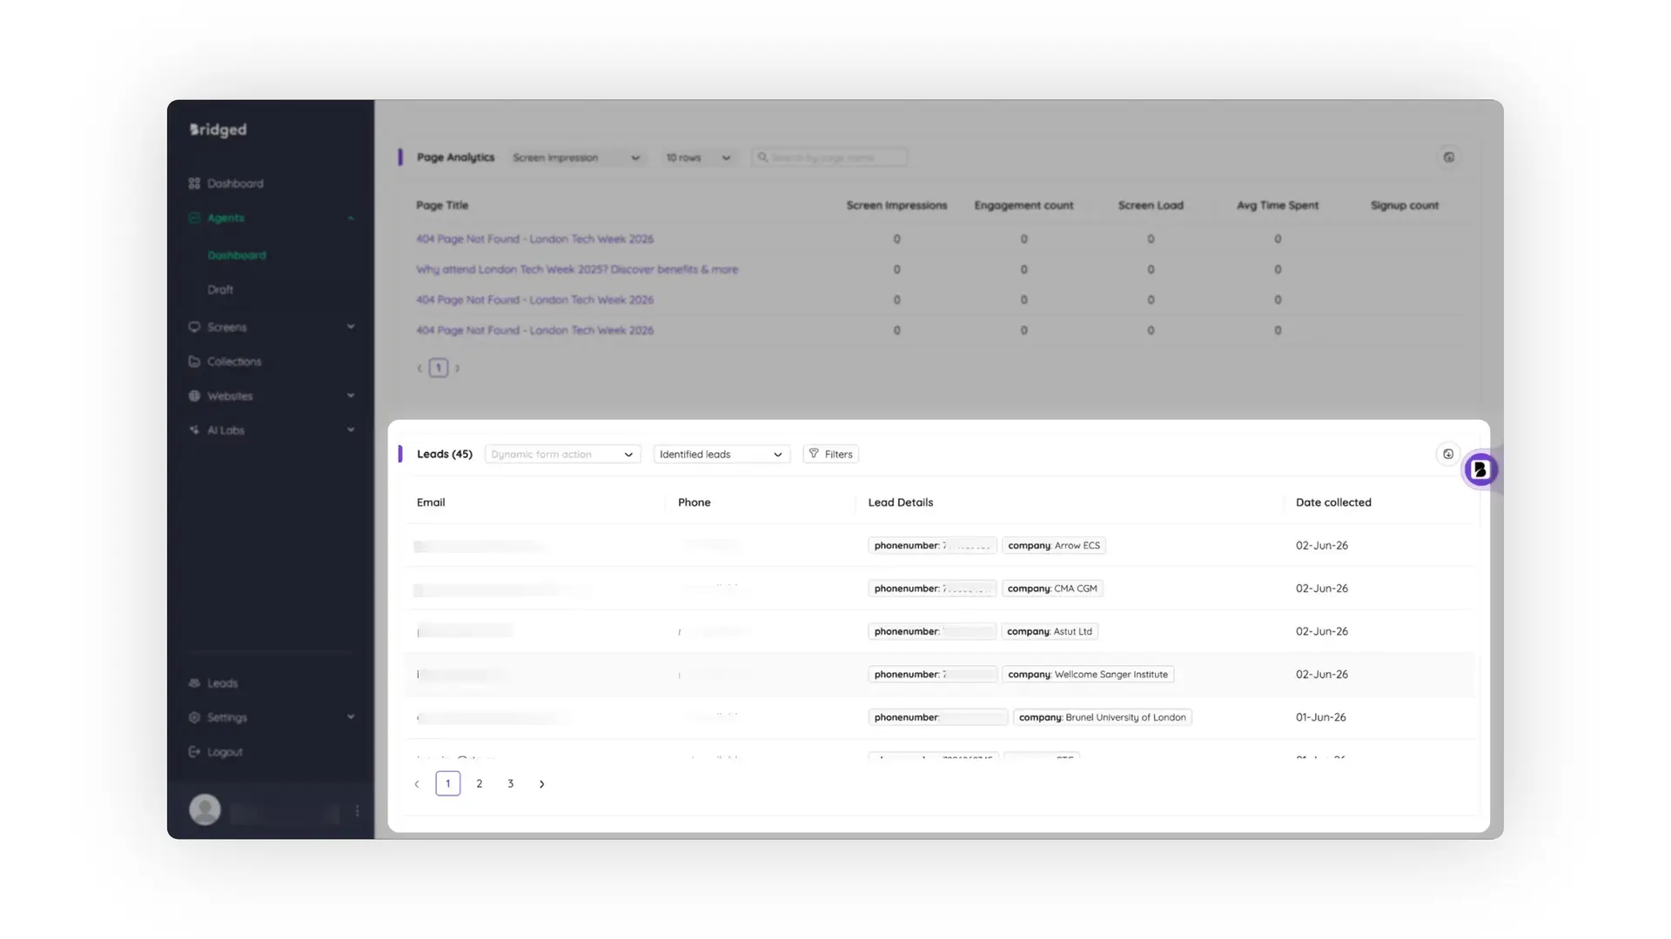This screenshot has height=939, width=1671.
Task: Select the Agents Dashboard submenu item
Action: pyautogui.click(x=237, y=255)
